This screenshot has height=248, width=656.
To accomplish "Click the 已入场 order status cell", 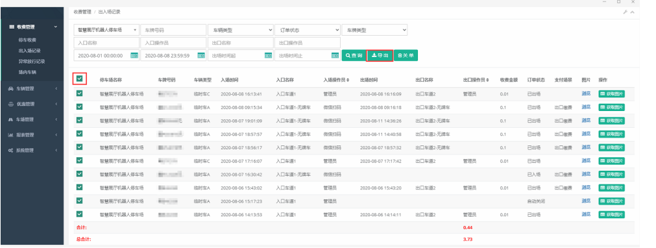I will pos(534,174).
